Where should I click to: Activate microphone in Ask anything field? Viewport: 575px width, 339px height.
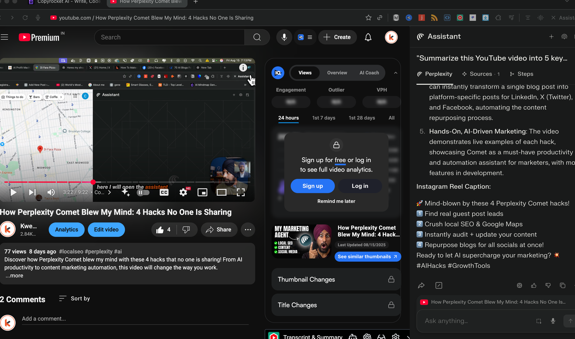click(x=553, y=321)
